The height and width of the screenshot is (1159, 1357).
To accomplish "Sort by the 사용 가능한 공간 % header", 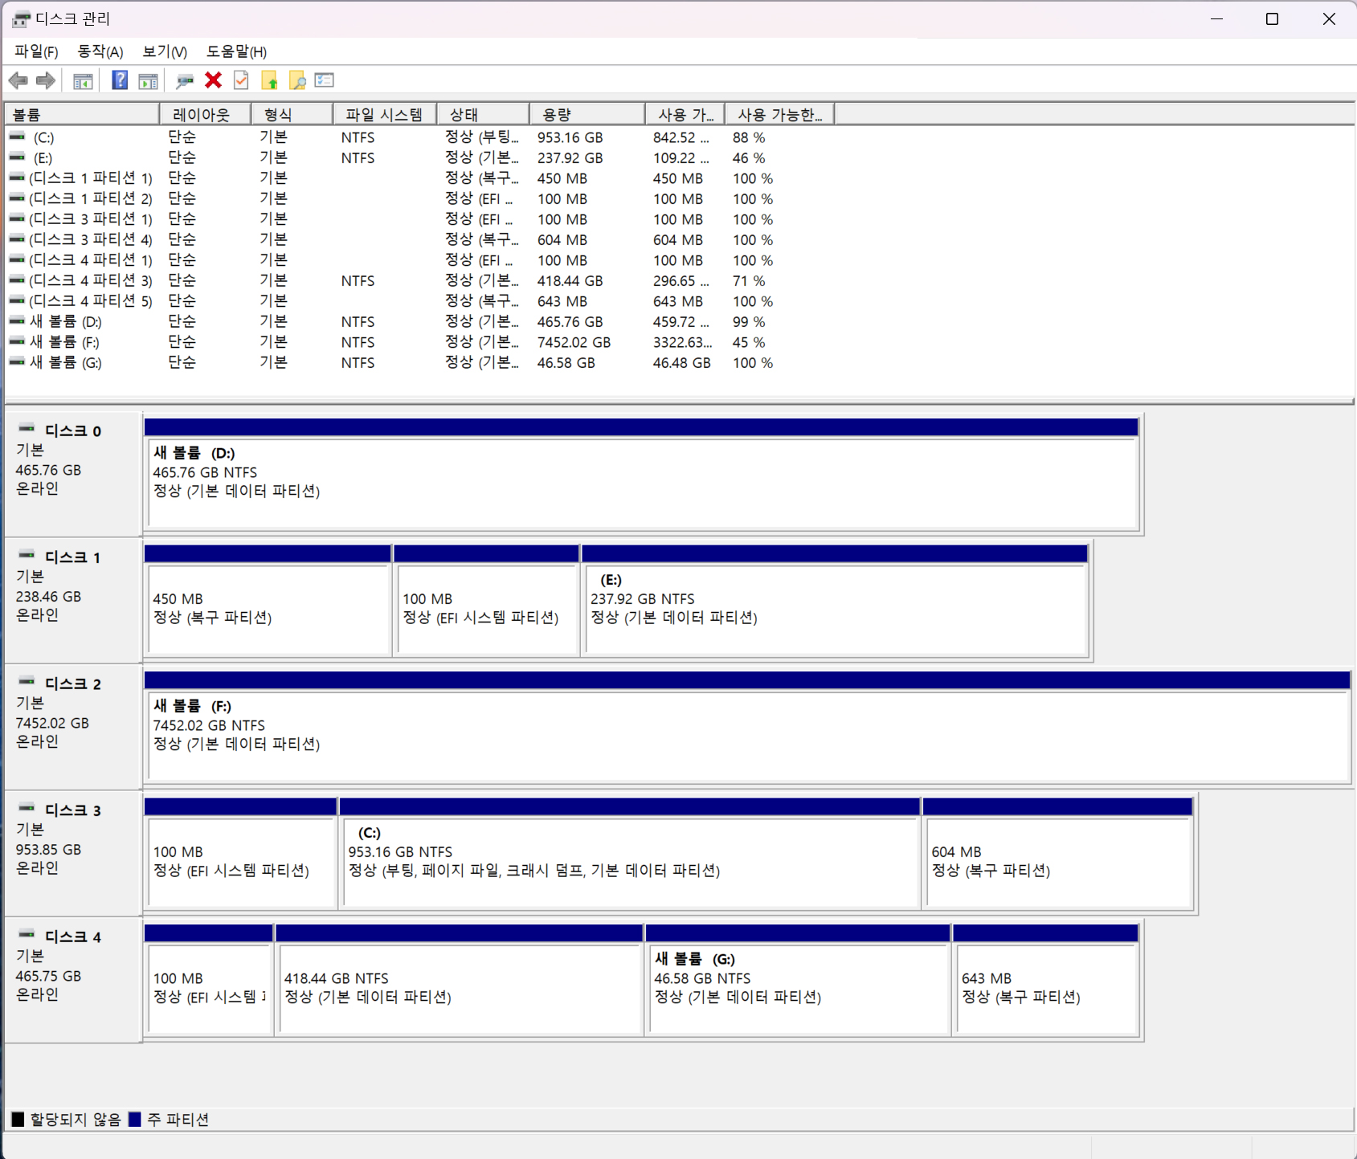I will (779, 115).
